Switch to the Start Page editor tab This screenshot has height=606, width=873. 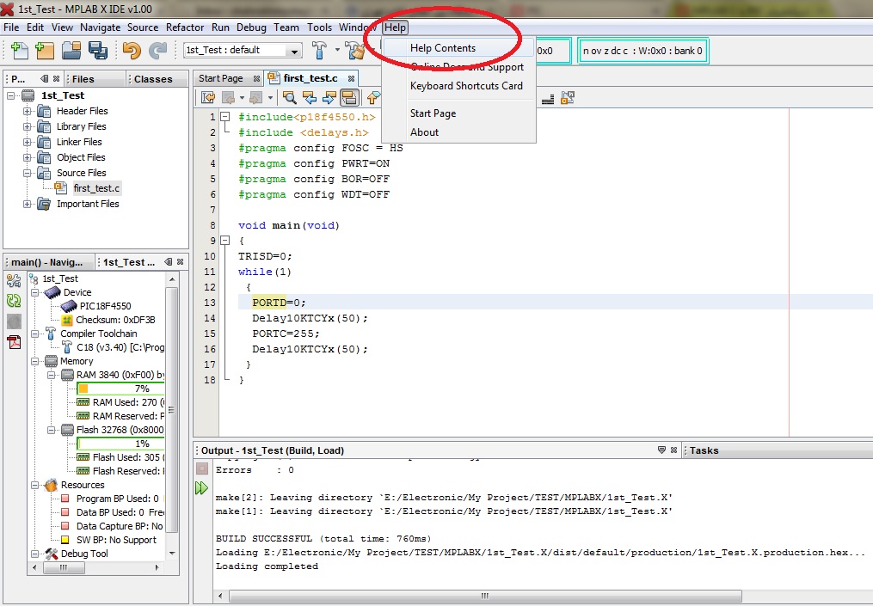[x=220, y=78]
